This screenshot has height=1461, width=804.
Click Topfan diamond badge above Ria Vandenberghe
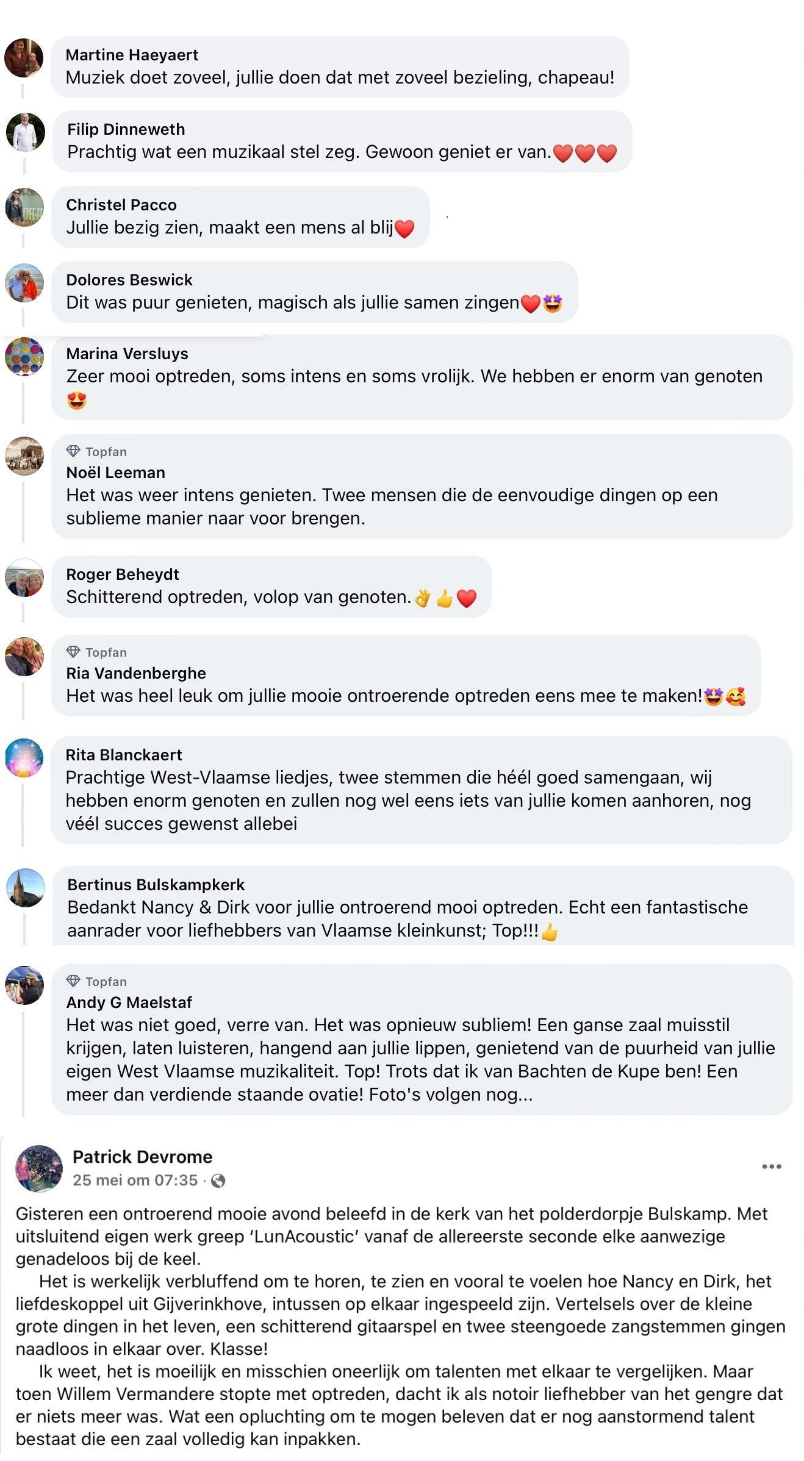coord(73,652)
